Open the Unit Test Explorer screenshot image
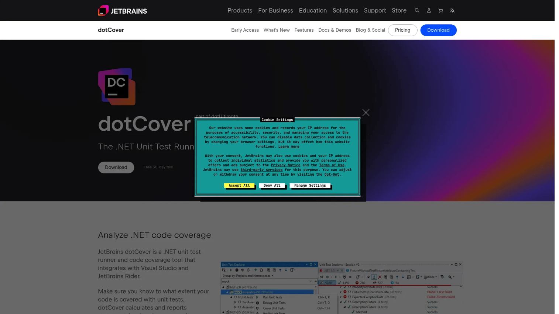The height and width of the screenshot is (314, 559). click(342, 288)
